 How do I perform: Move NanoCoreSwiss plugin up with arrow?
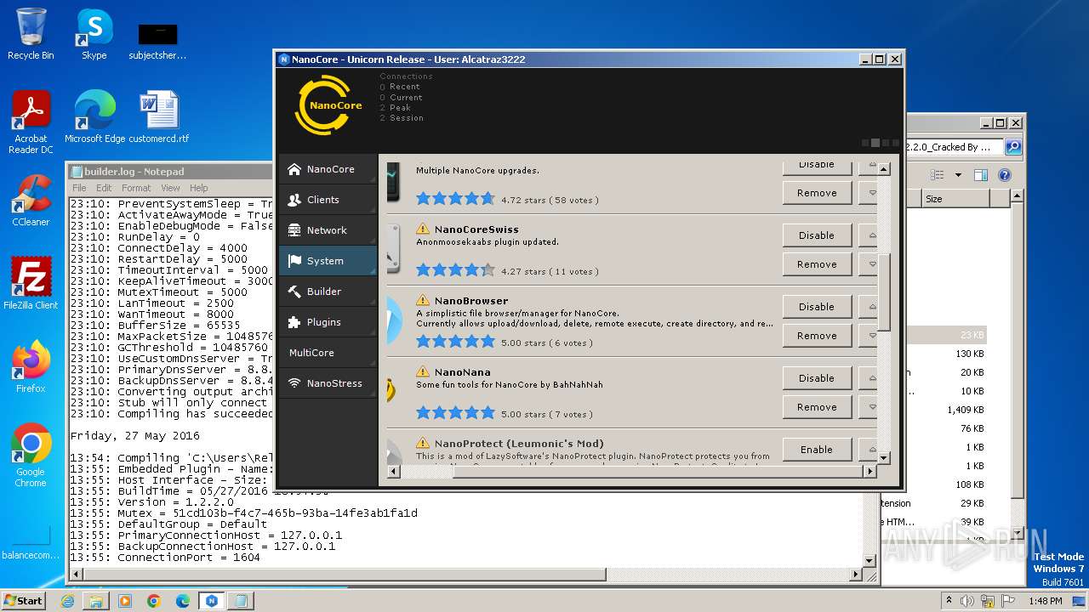tap(869, 235)
